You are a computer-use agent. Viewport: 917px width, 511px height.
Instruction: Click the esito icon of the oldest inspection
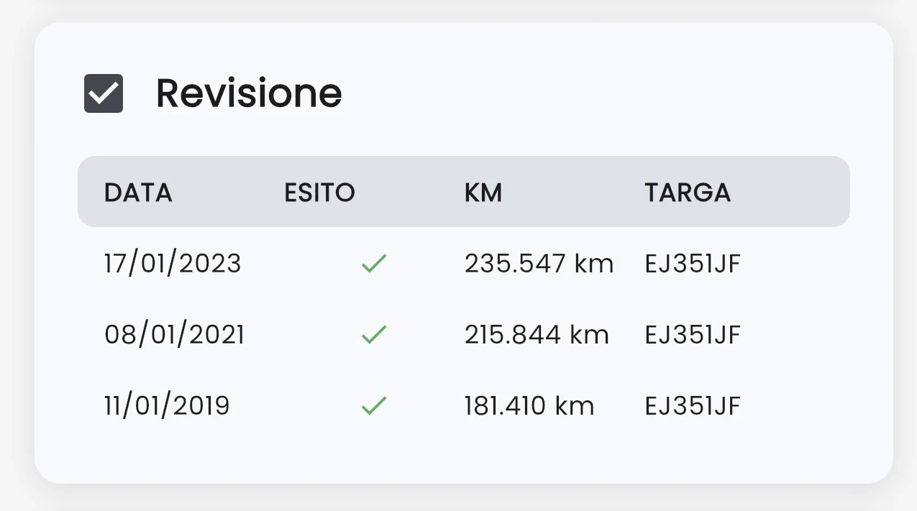[x=374, y=405]
